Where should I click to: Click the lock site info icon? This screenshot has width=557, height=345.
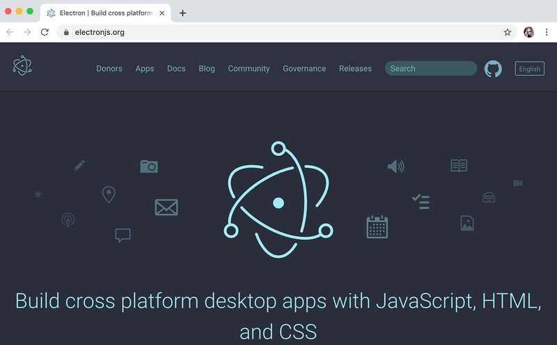66,32
